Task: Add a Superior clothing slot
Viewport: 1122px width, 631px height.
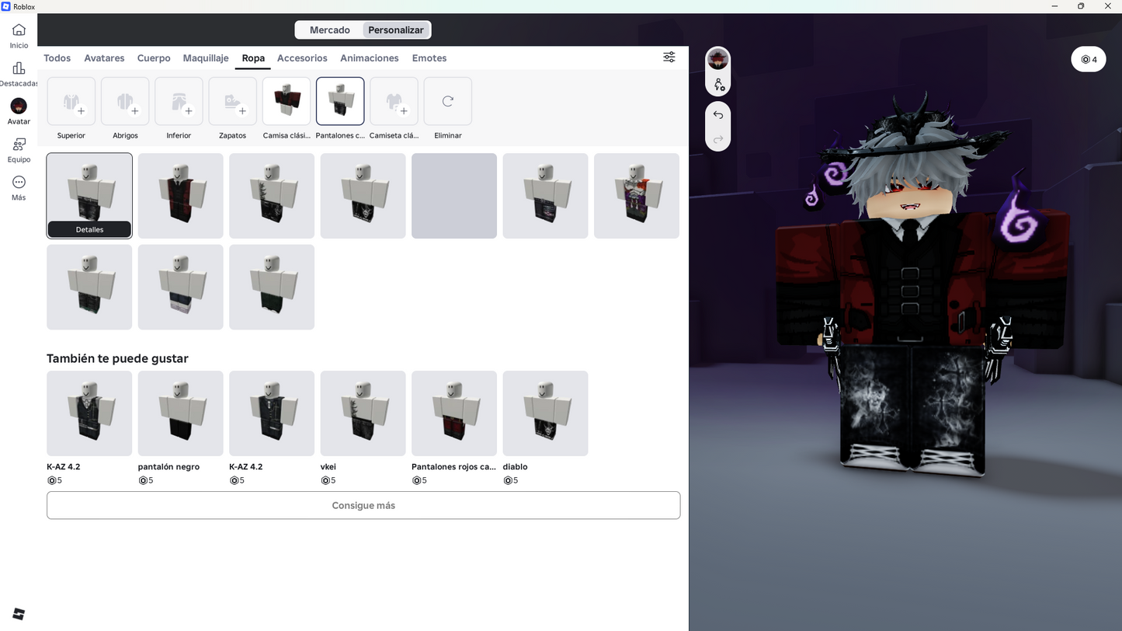Action: click(71, 101)
